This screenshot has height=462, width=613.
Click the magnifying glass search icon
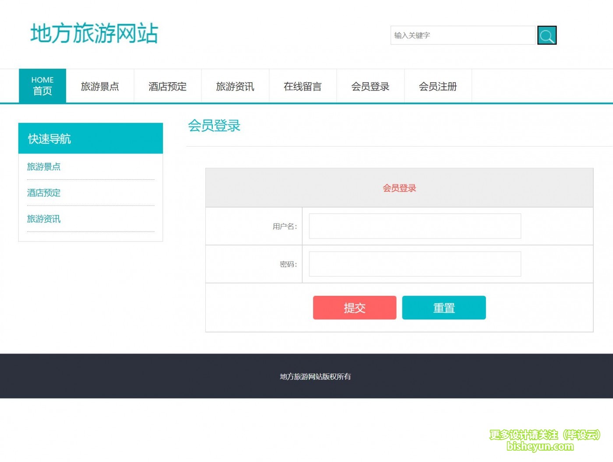coord(546,35)
